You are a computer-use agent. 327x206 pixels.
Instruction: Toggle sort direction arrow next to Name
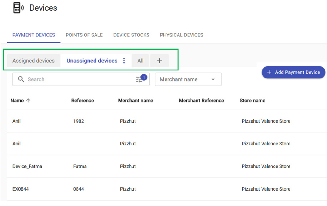coord(28,101)
